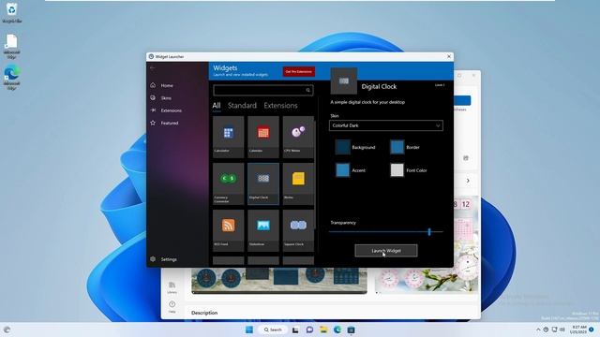Click the back arrow in Widget Launcher sidebar

tap(153, 67)
